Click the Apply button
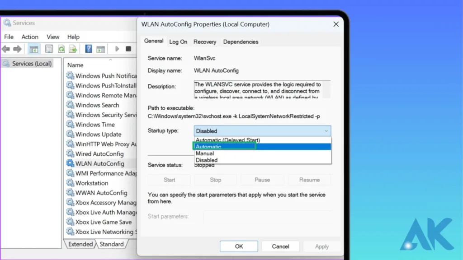Image resolution: width=463 pixels, height=260 pixels. [x=322, y=246]
